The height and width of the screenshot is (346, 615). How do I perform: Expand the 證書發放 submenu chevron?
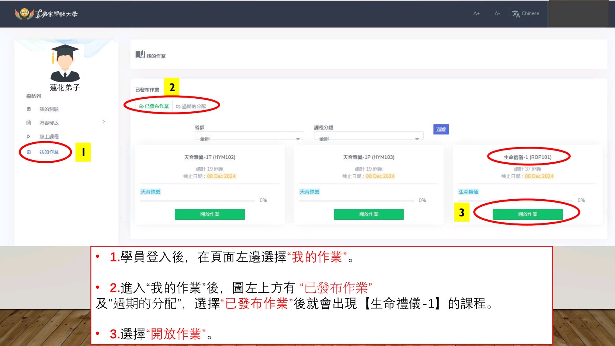[104, 121]
